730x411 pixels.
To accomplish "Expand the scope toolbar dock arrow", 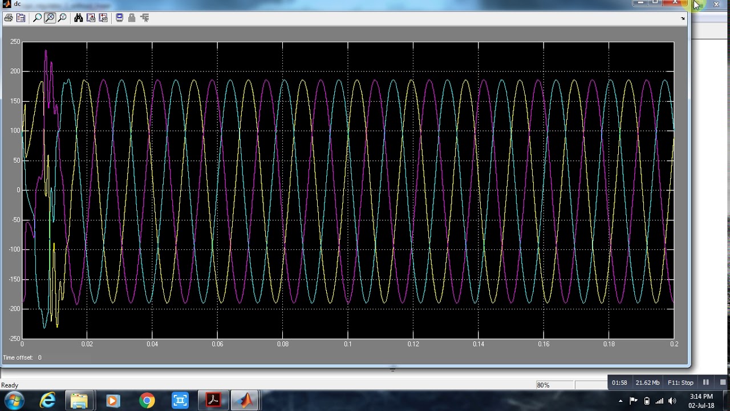I will [x=683, y=18].
